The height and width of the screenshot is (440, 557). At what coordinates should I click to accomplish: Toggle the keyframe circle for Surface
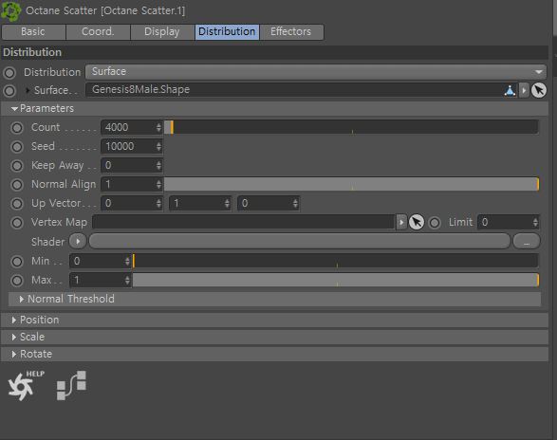[9, 91]
